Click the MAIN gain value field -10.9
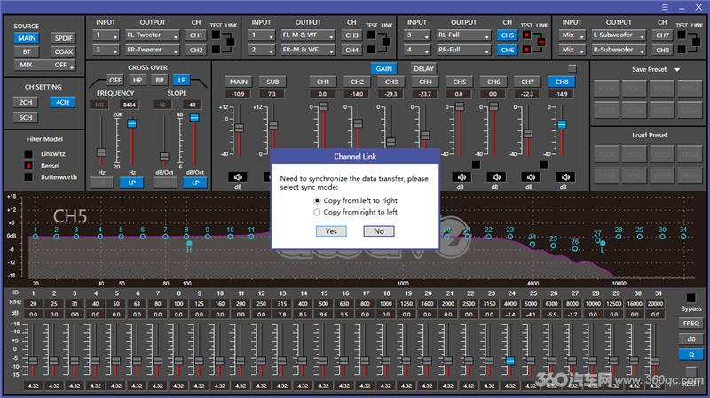 point(238,94)
